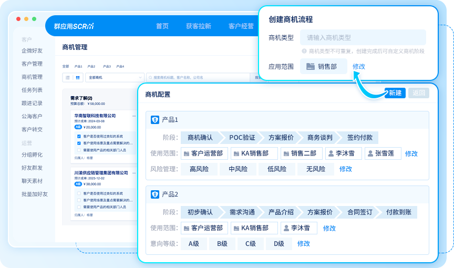Check third checkbox on 华南智联科技有限公司 card

click(x=79, y=150)
